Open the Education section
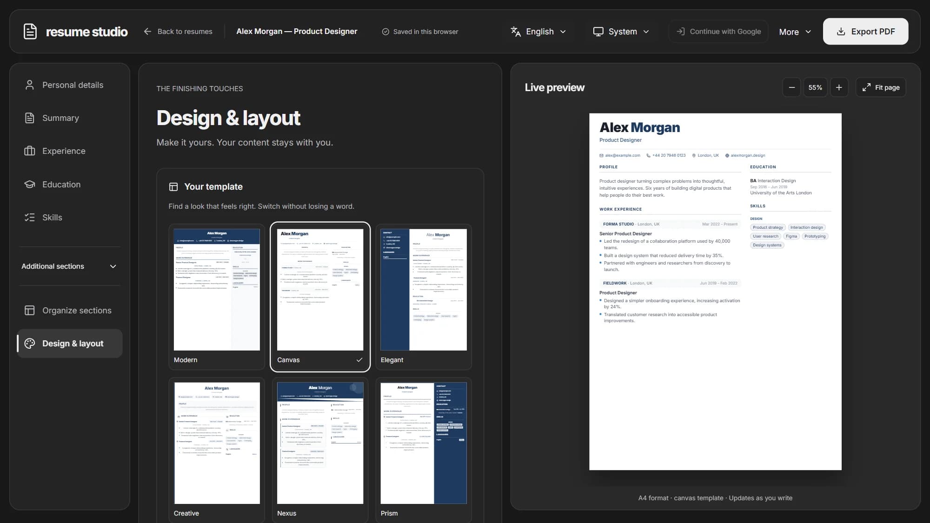The width and height of the screenshot is (930, 523). pos(70,185)
